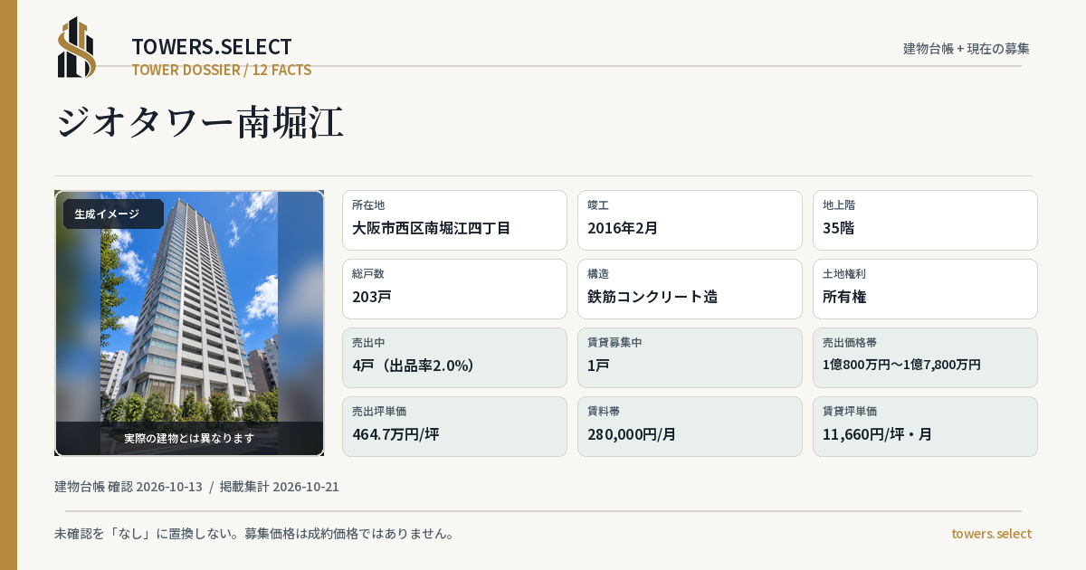
Task: Select the 所在地 card with 大阪市西区南堀江四丁目
Action: (x=454, y=220)
